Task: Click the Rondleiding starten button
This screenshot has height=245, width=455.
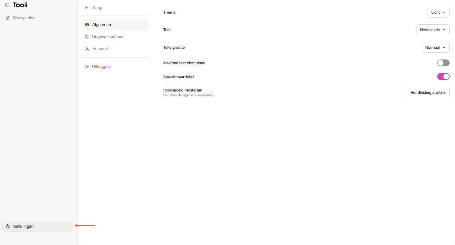Action: (x=428, y=92)
